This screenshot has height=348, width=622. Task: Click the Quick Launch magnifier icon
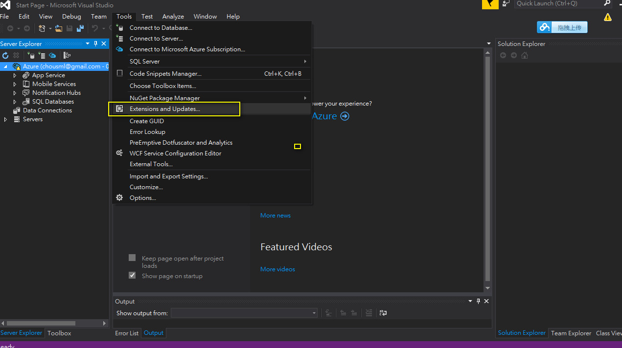click(x=607, y=3)
